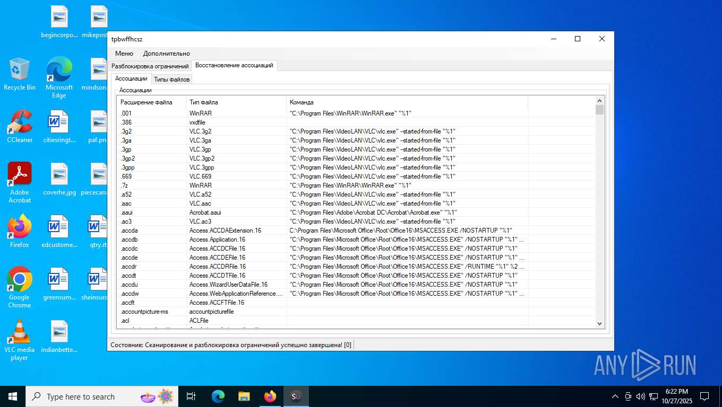Select the .3gp extension row
The height and width of the screenshot is (407, 722).
[x=356, y=149]
